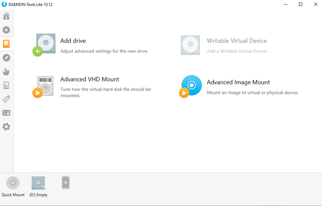Open the pencil Image Editor sidebar icon
Viewport: 322px width, 206px height.
pyautogui.click(x=6, y=58)
